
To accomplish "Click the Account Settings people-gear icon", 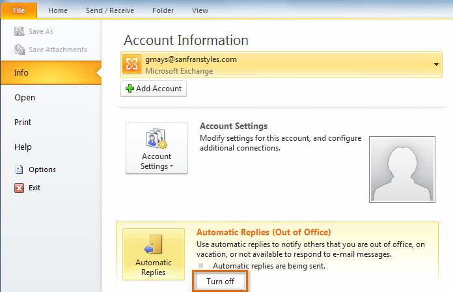I will pos(157,139).
